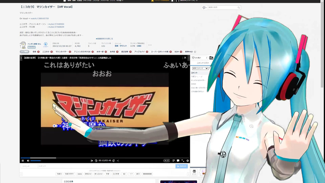Open the dictionary icon beside マジンカイザー tag

pyautogui.click(x=70, y=52)
